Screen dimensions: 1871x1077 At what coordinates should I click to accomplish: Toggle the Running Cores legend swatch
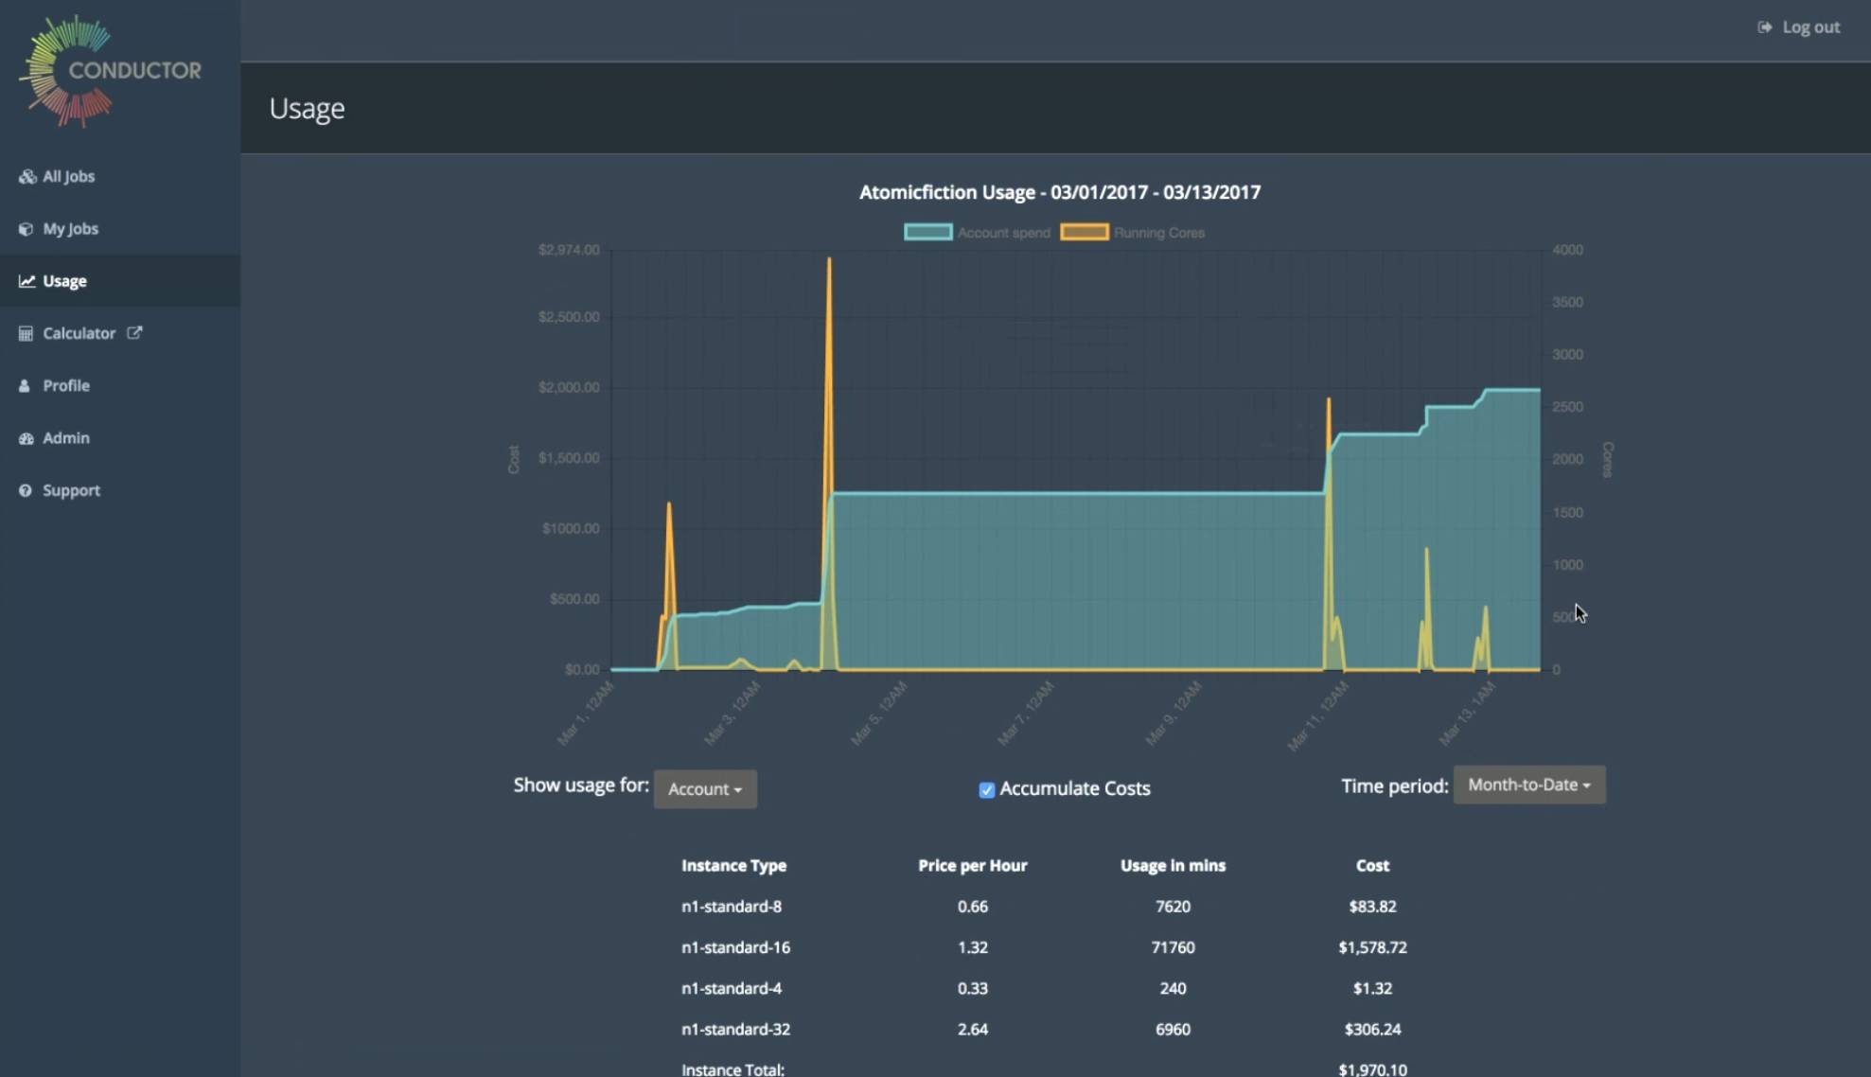[1084, 232]
